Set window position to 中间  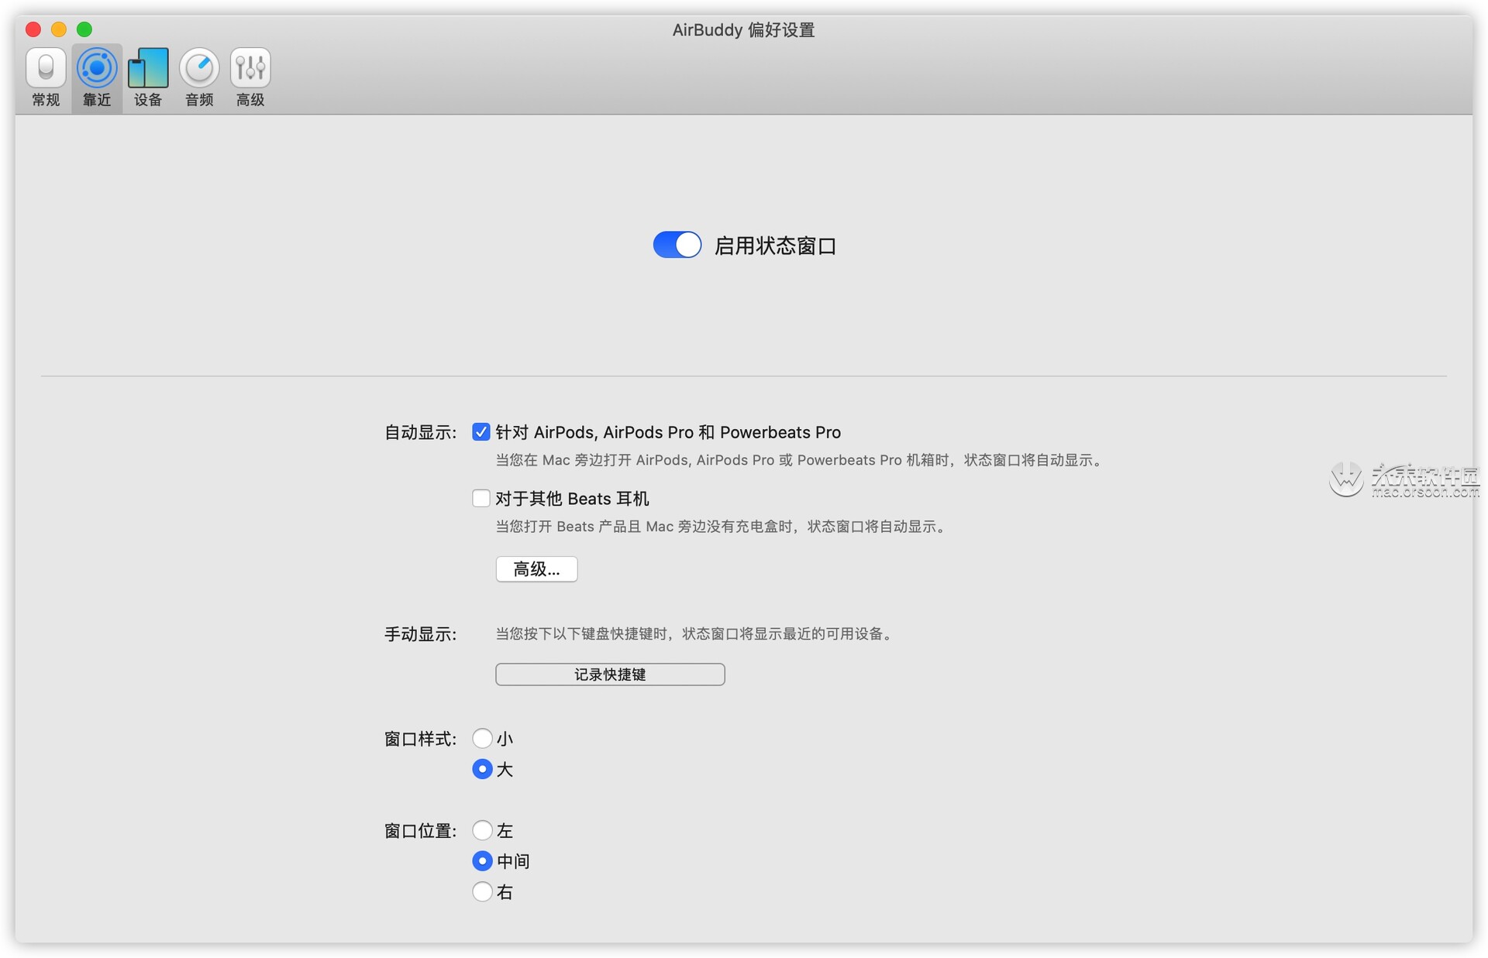point(482,860)
